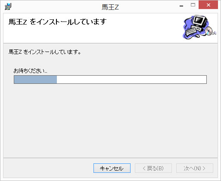Click the CD disc in the header graphic

pyautogui.click(x=209, y=31)
